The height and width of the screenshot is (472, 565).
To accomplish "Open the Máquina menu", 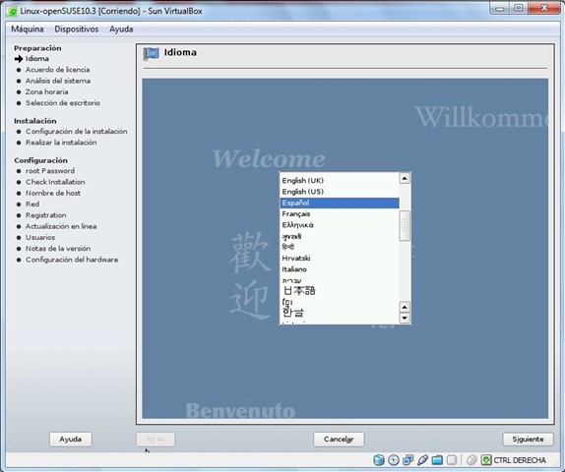I will (28, 29).
